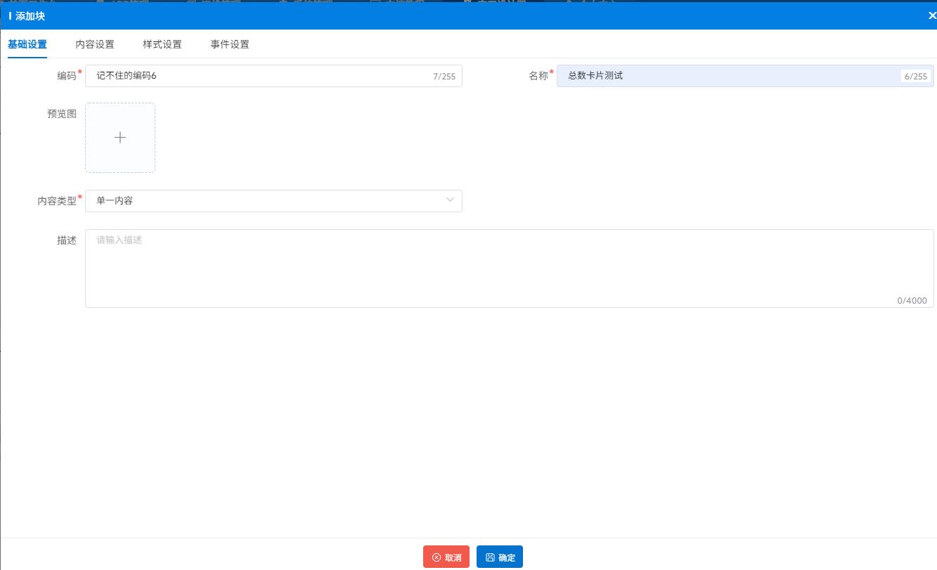Click the 编码 input field

[x=273, y=76]
